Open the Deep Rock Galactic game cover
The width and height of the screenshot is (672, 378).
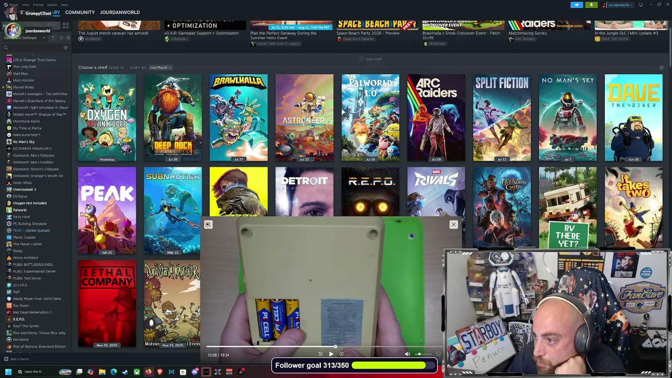173,118
